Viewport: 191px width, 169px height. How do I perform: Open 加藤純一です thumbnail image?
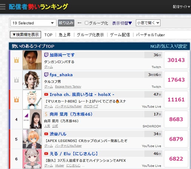click(32, 60)
